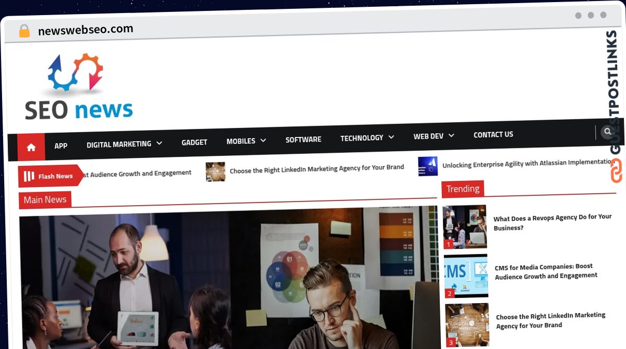Screen dimensions: 626x349
Task: Click the flash news LinkedIn article thumbnail
Action: tap(215, 171)
